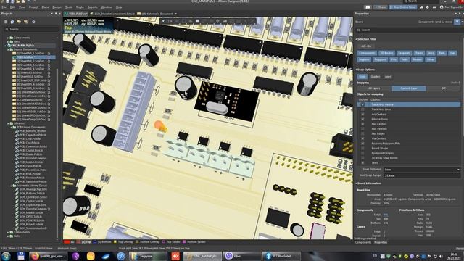Image resolution: width=464 pixels, height=261 pixels.
Task: Click the blue document icon in Projects toolbar
Action: [12, 22]
